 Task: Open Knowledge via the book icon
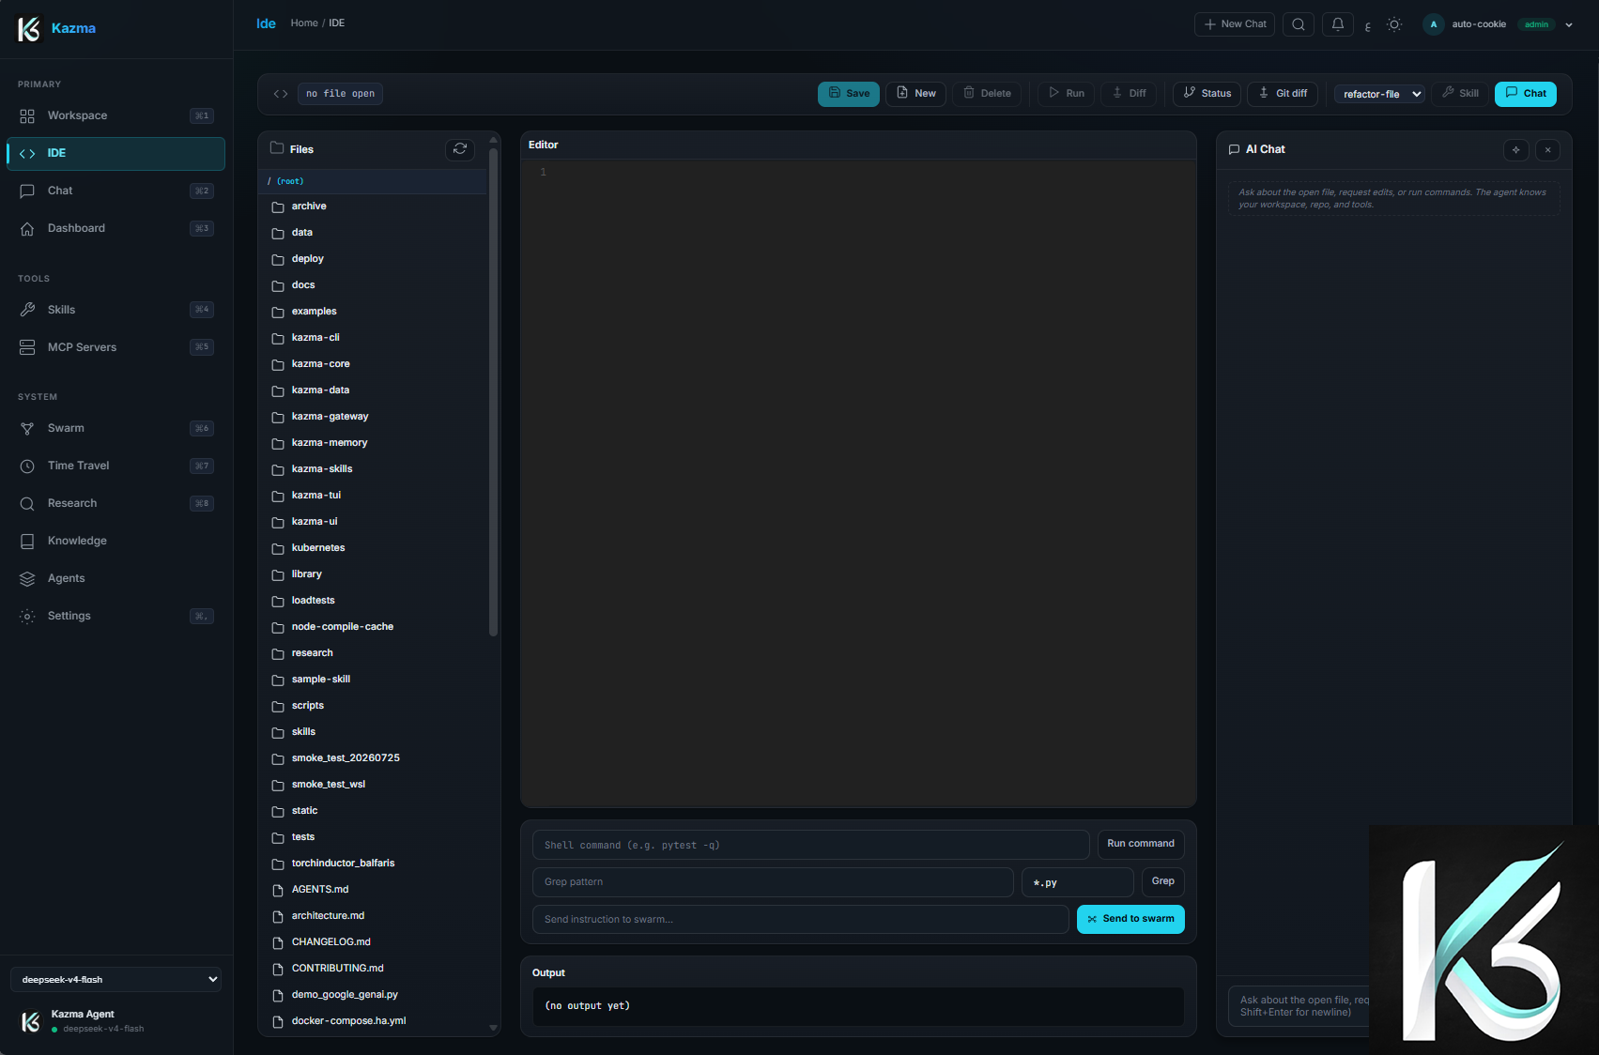pyautogui.click(x=27, y=541)
